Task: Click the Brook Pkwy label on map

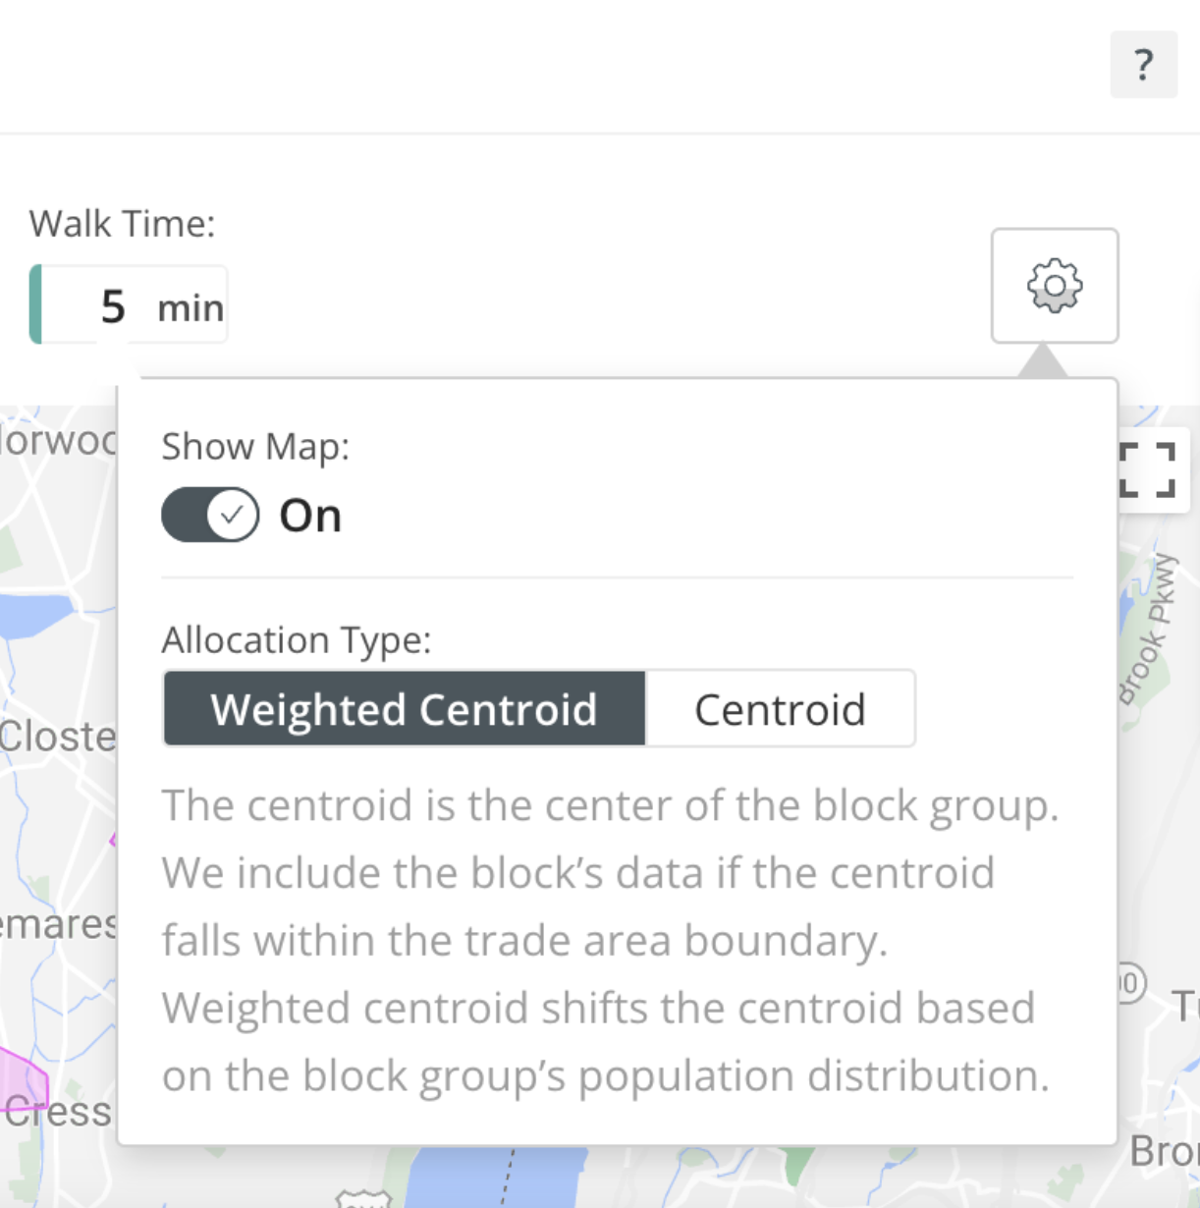Action: 1150,629
